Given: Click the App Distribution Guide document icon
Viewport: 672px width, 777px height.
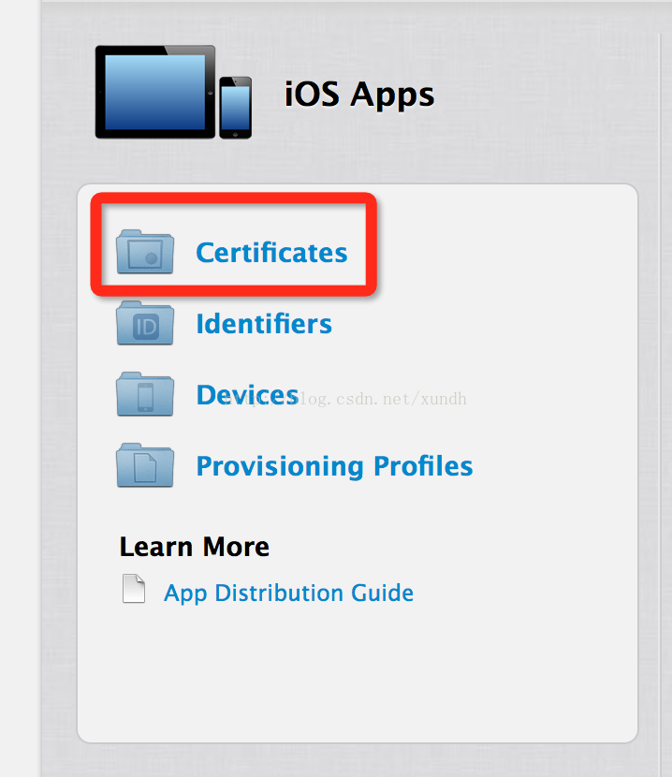Looking at the screenshot, I should (134, 589).
